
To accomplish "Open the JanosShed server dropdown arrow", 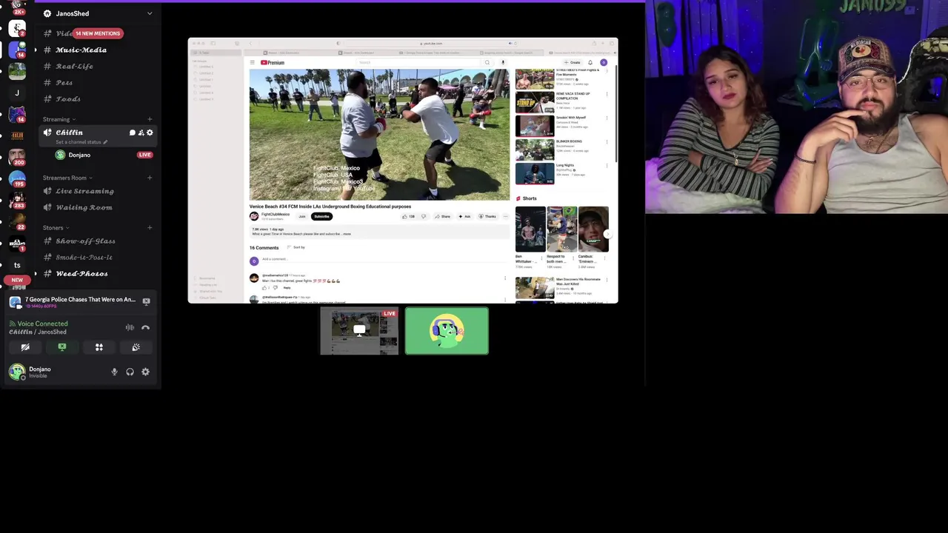I will pyautogui.click(x=150, y=13).
